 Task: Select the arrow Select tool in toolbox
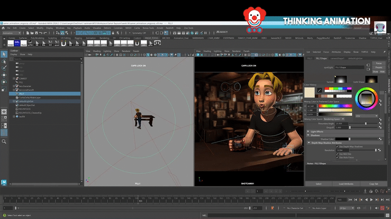pyautogui.click(x=4, y=54)
